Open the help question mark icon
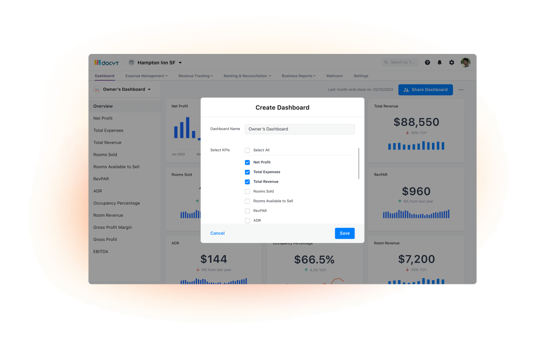Viewport: 537px width, 340px height. coord(427,62)
